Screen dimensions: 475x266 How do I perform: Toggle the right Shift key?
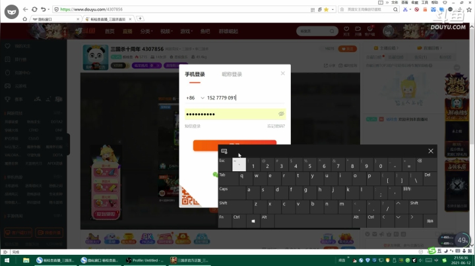[423, 207]
